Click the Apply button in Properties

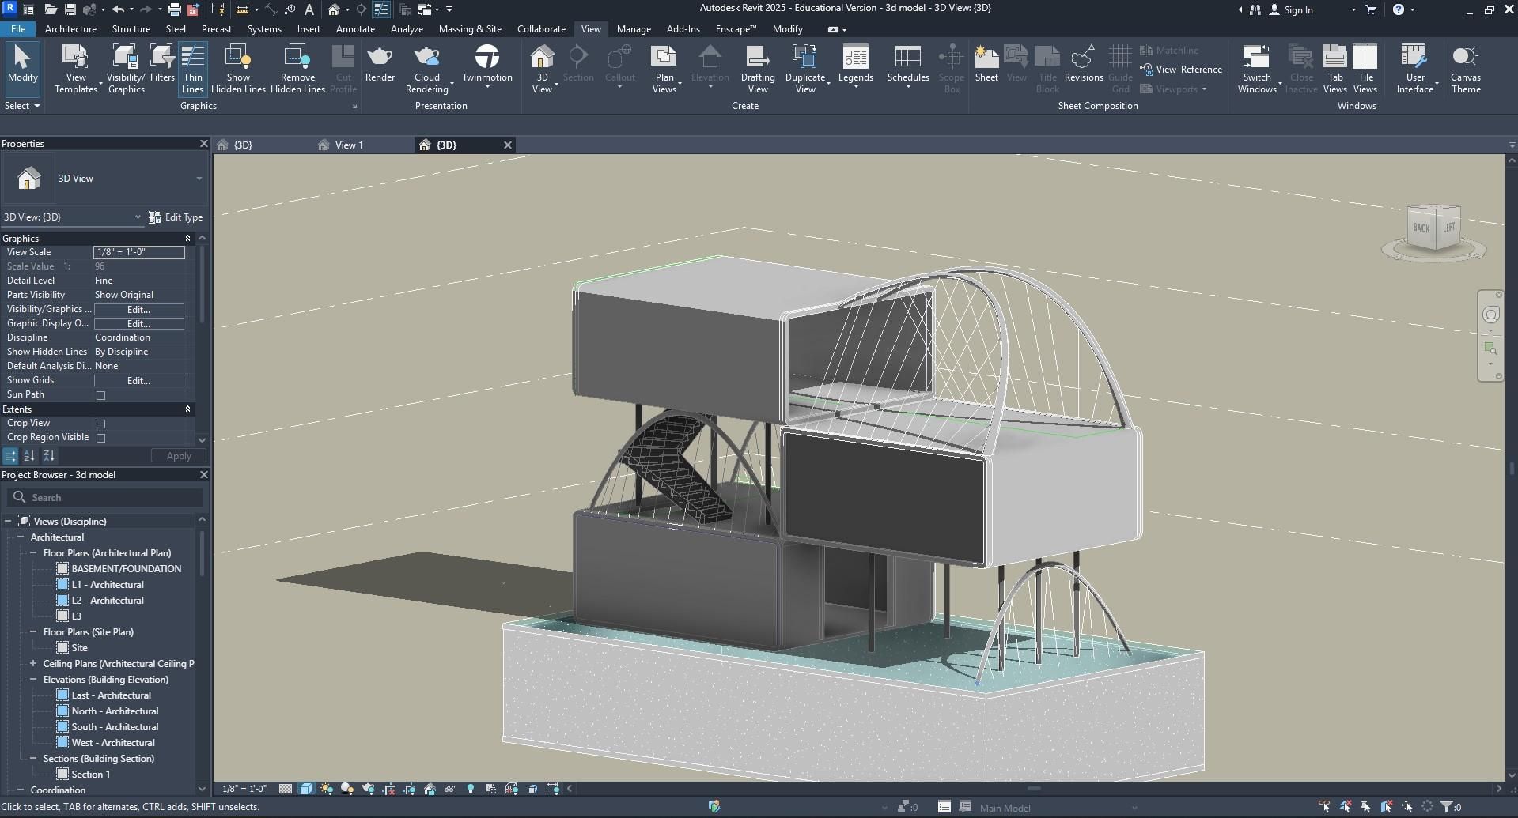[179, 456]
